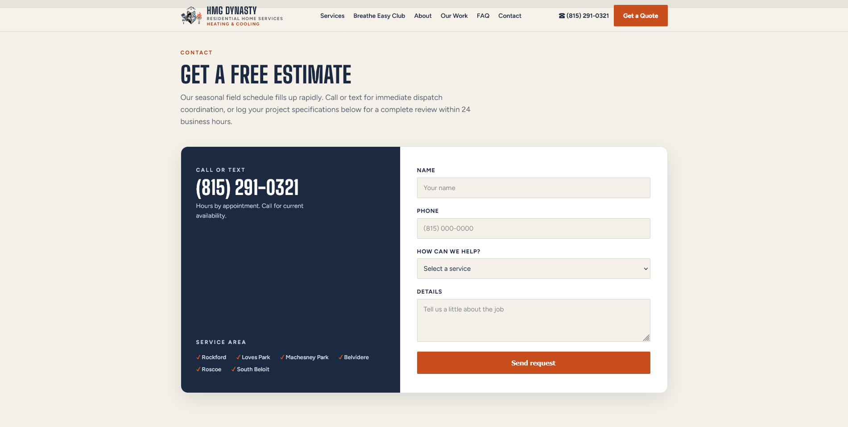Screen dimensions: 848x427
Task: Open the Services menu item
Action: (332, 16)
